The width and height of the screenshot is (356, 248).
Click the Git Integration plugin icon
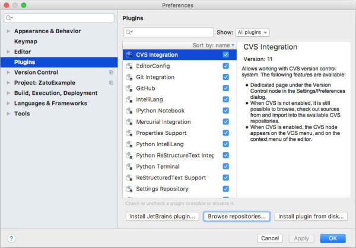pos(129,77)
